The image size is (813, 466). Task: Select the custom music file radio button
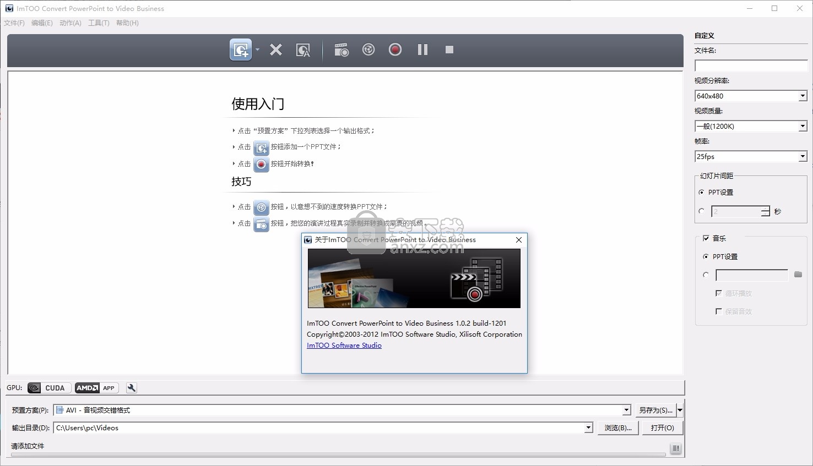point(706,275)
